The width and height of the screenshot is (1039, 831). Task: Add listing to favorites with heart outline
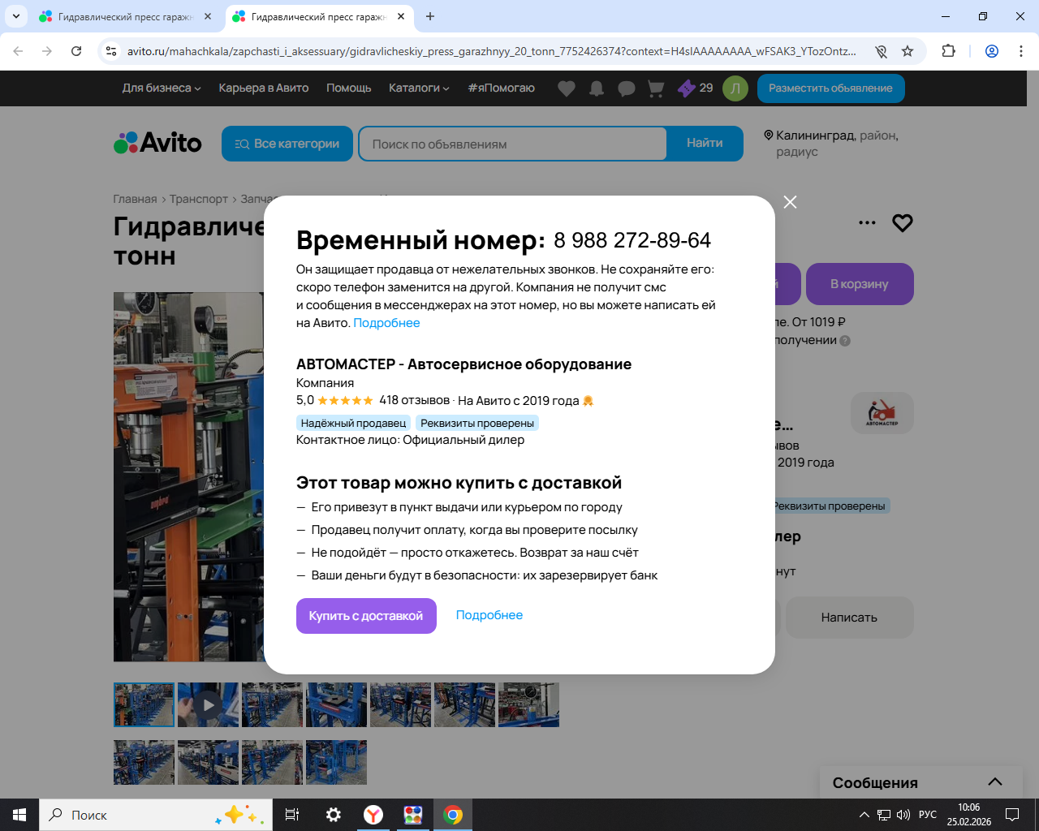coord(903,222)
